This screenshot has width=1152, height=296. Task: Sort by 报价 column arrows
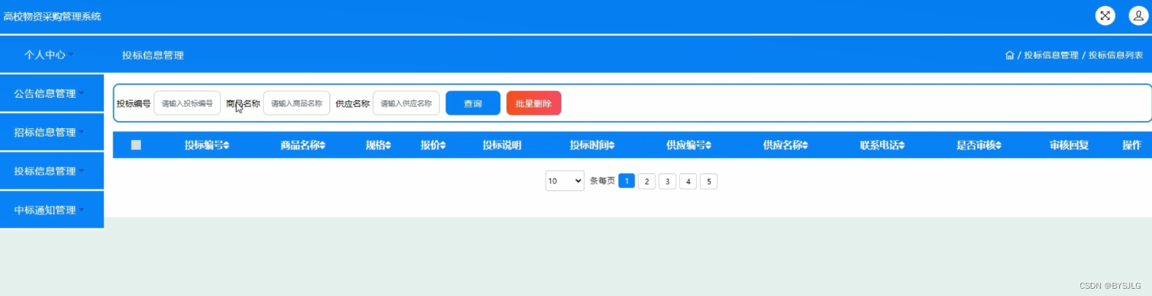point(443,146)
